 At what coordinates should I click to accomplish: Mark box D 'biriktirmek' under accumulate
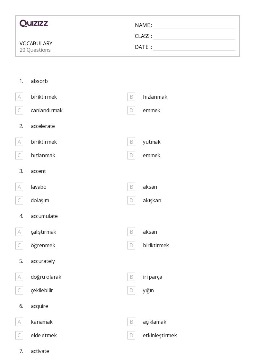(131, 245)
